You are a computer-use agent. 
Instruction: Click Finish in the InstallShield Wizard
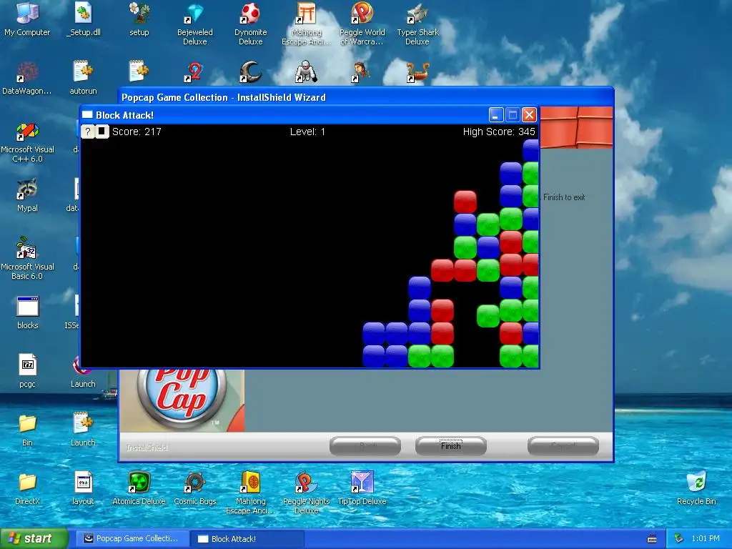tap(450, 446)
